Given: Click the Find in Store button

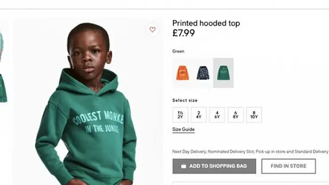Looking at the screenshot, I should (x=289, y=166).
